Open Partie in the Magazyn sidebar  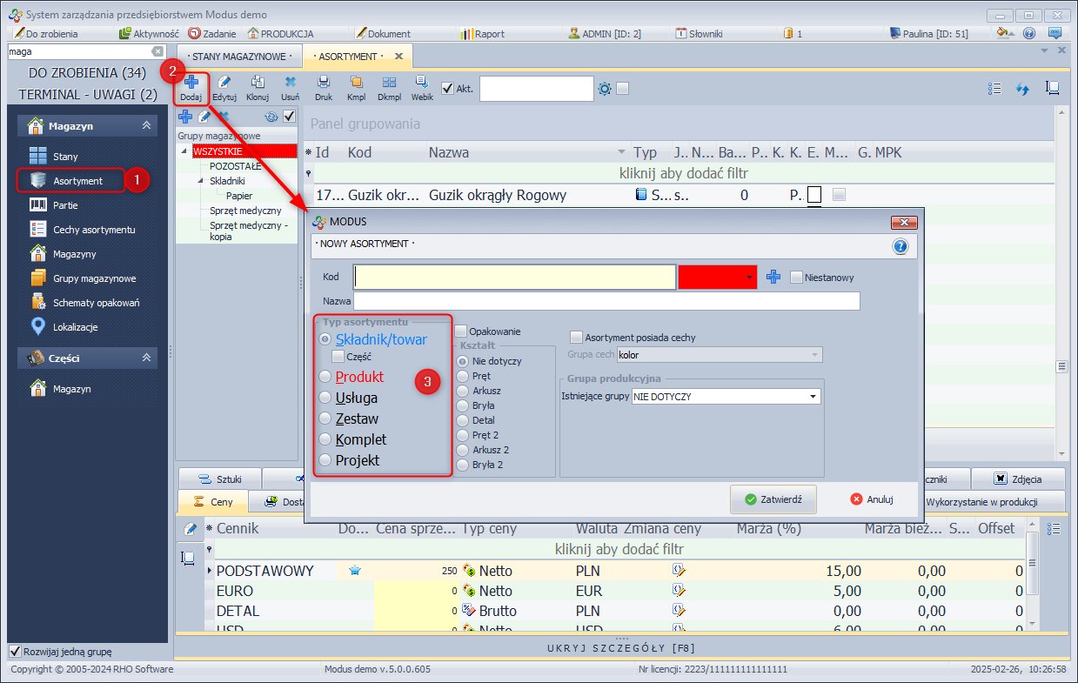click(65, 205)
